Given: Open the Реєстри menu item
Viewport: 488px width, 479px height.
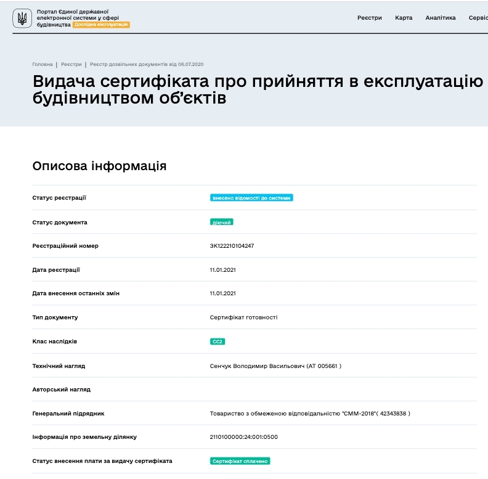Looking at the screenshot, I should [x=370, y=18].
